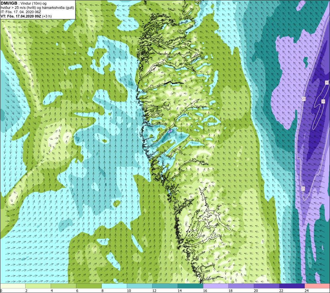The image size is (330, 293).
Task: Select the 10–12 m/s turquoise legend swatch
Action: [x=140, y=286]
